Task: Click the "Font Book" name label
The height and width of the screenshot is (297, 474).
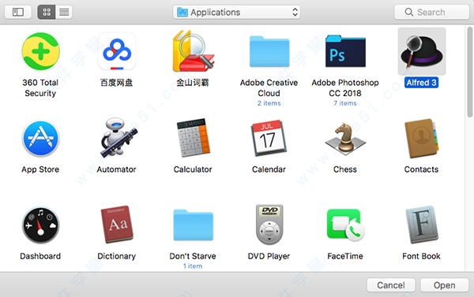Action: coord(421,256)
